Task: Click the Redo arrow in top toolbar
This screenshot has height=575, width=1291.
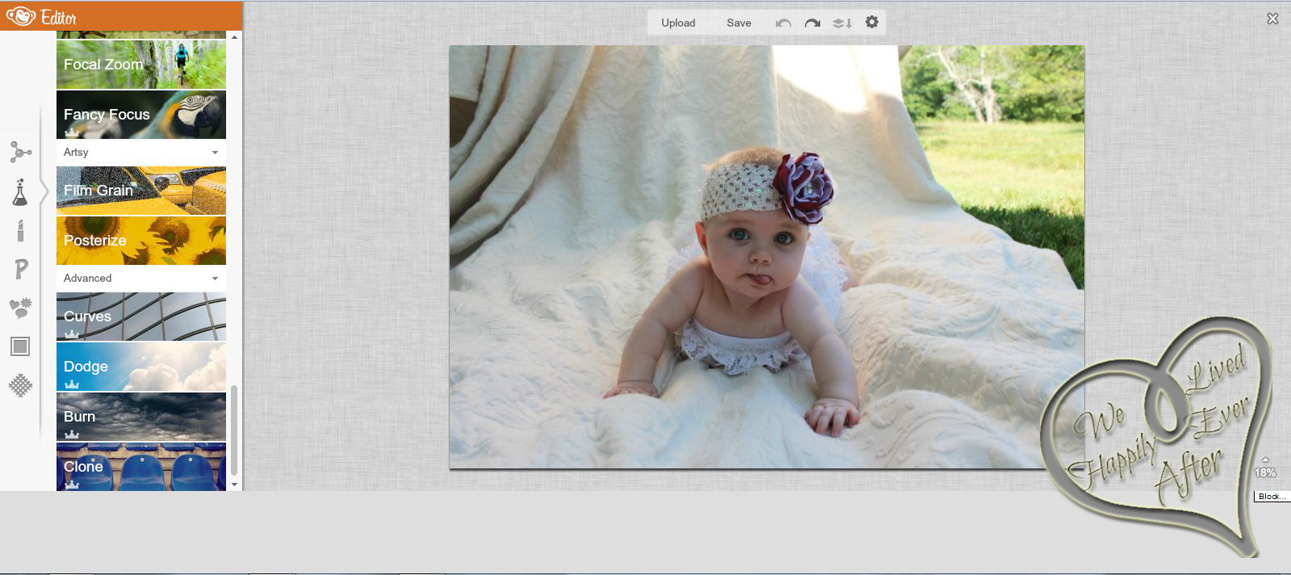Action: (812, 23)
